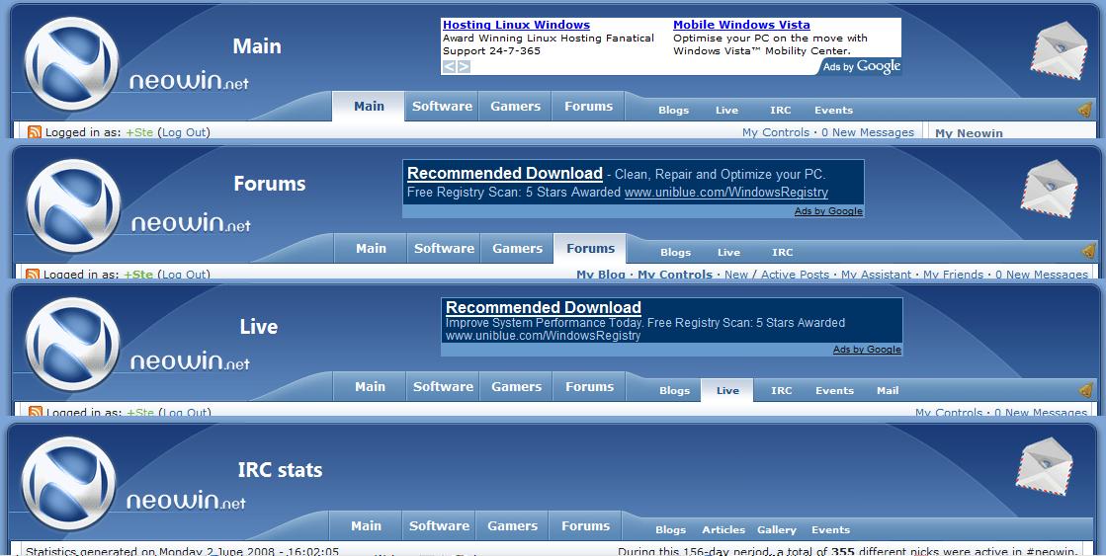Open Blogs in Forums header sub-navigation
This screenshot has width=1106, height=556.
675,252
